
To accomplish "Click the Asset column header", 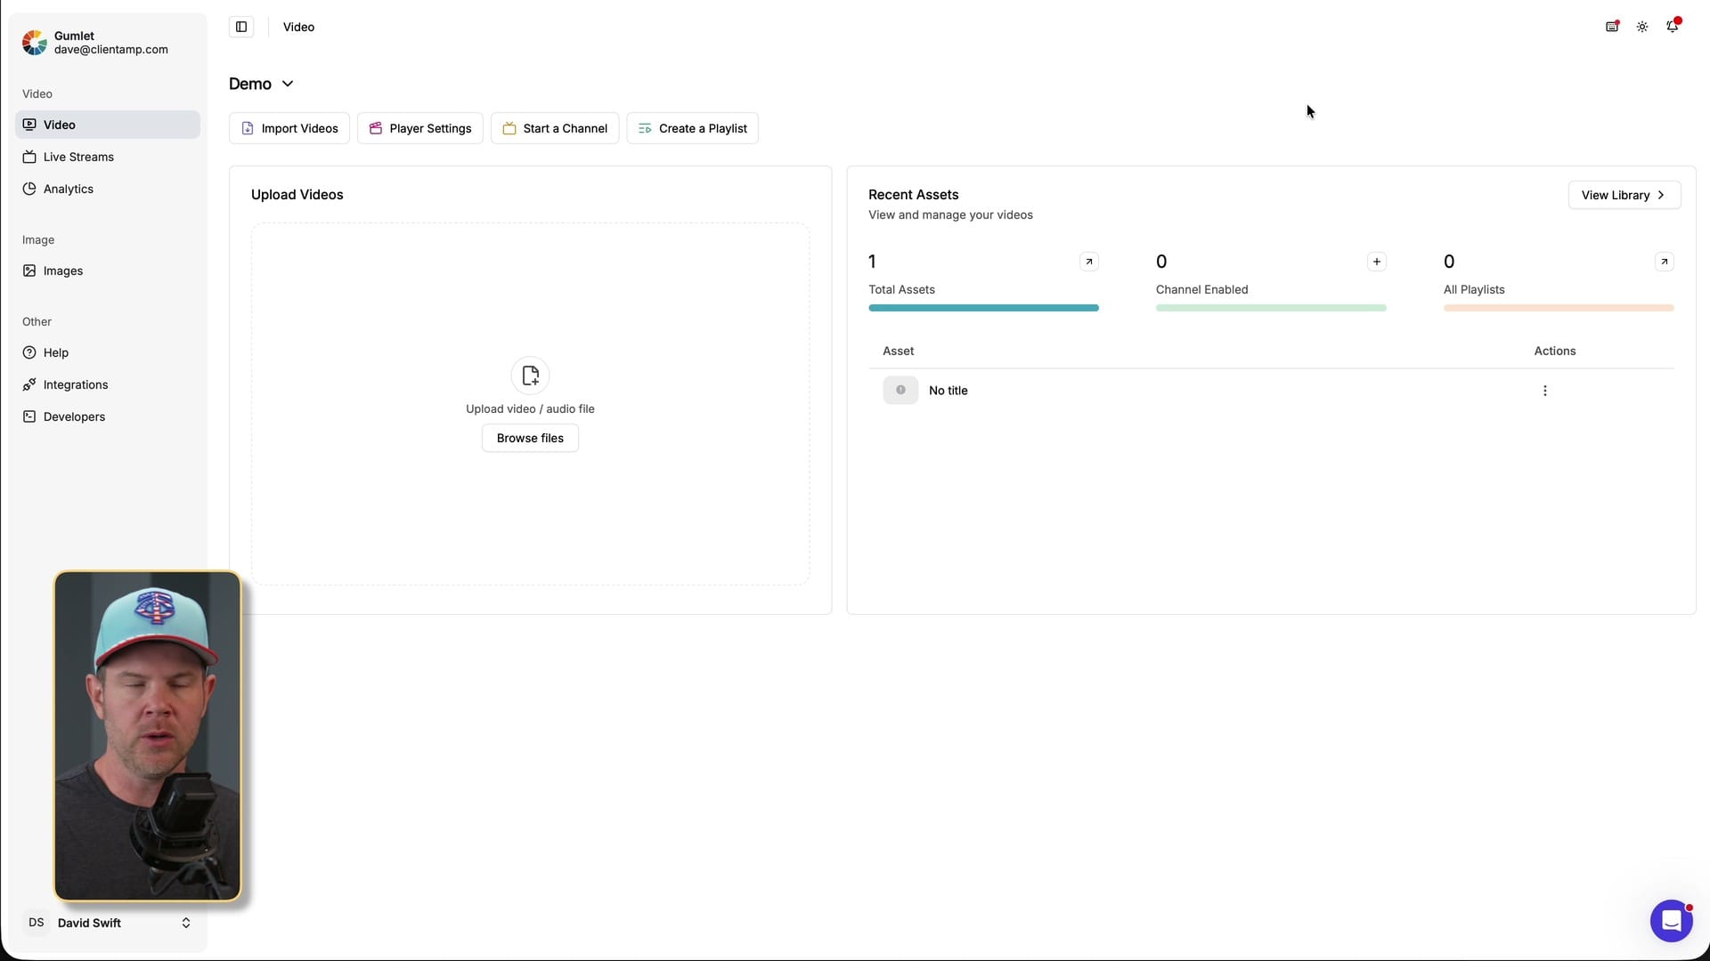I will pyautogui.click(x=898, y=351).
